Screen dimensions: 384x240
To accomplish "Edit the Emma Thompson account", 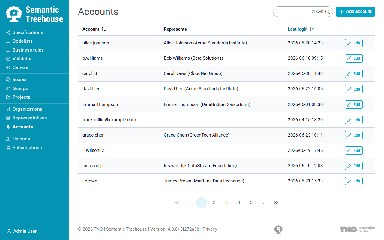I will pyautogui.click(x=354, y=104).
